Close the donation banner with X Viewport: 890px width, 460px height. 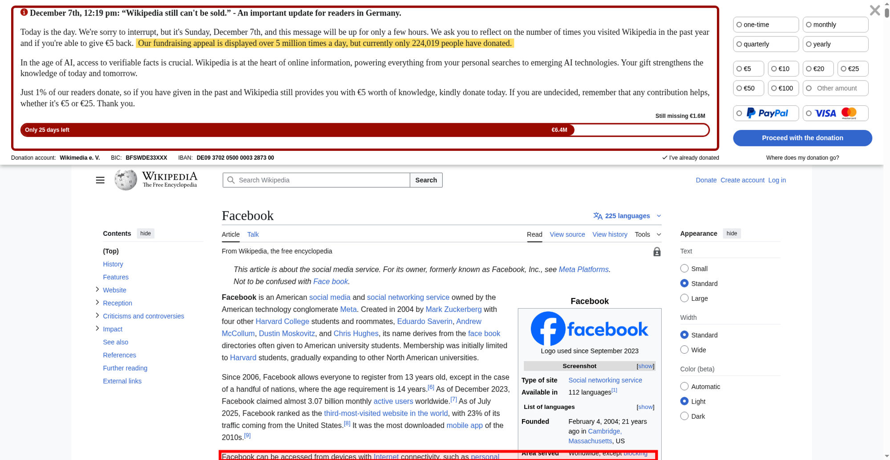pos(874,10)
